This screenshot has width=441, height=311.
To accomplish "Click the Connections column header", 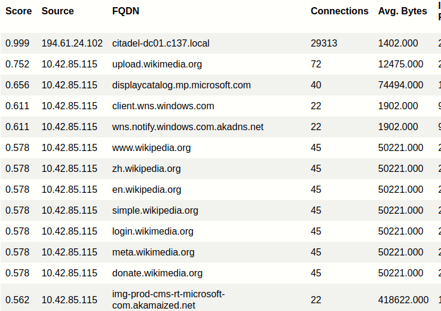I will (339, 11).
